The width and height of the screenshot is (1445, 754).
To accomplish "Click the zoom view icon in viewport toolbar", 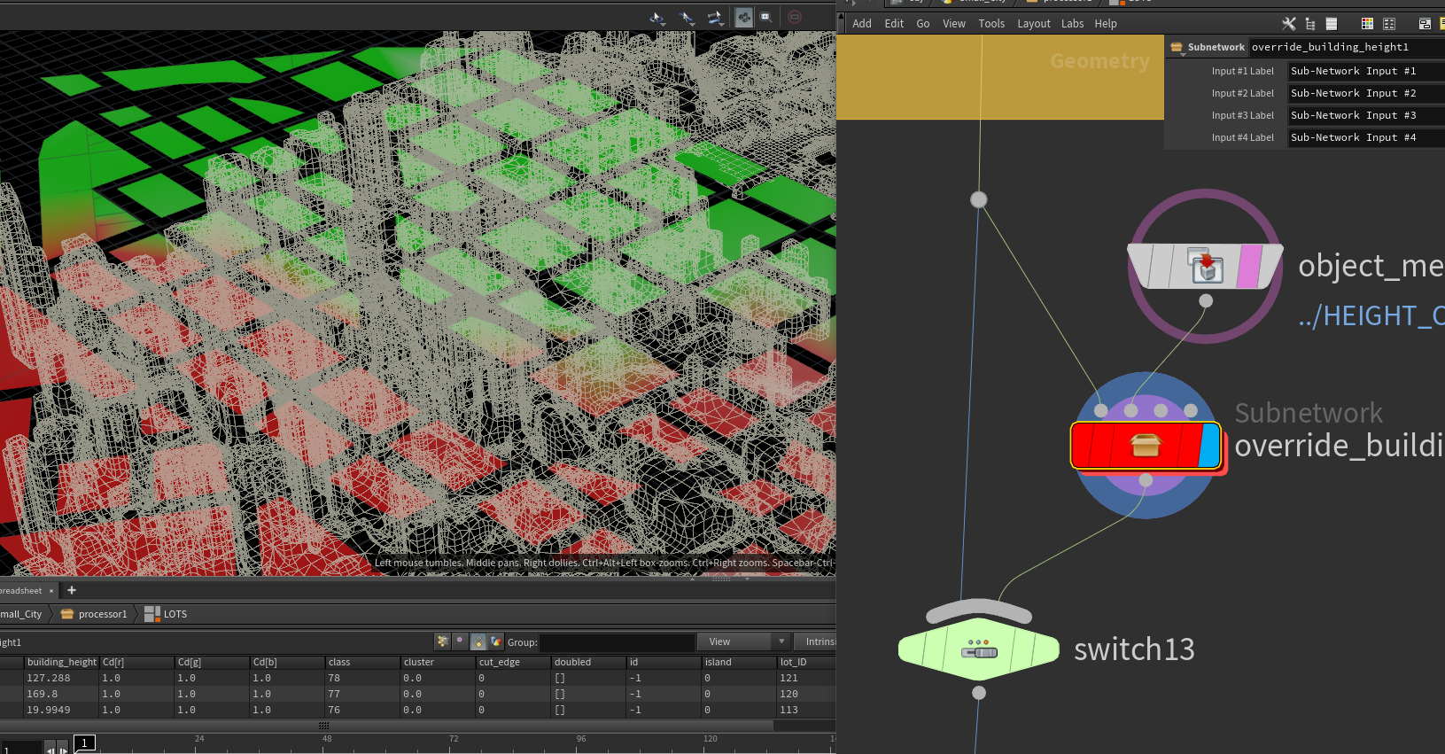I will 766,17.
